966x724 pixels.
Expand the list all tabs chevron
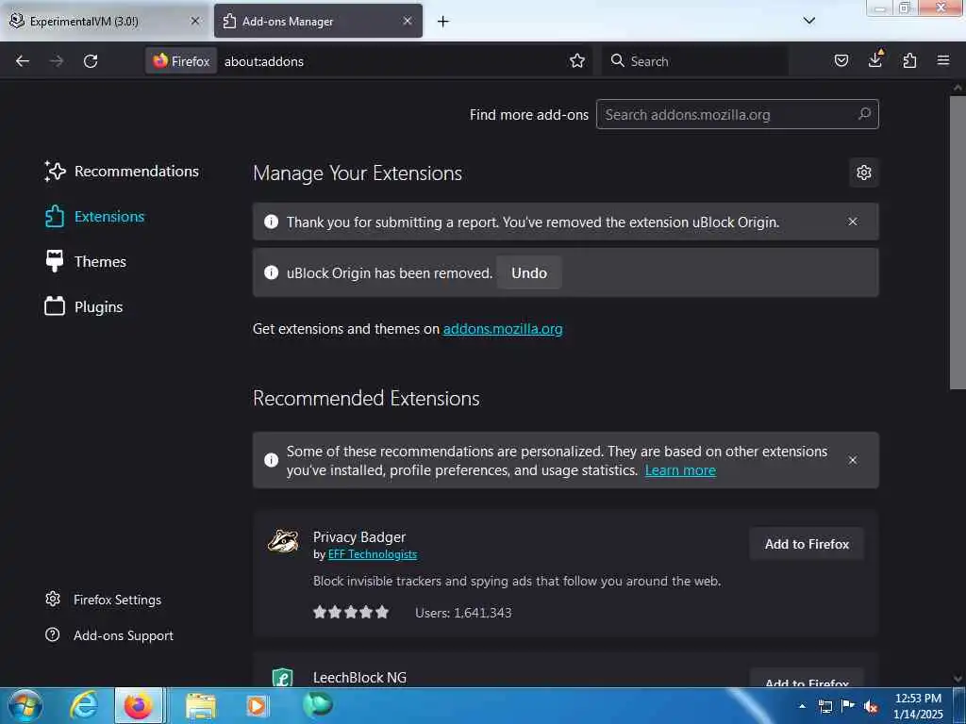click(809, 21)
